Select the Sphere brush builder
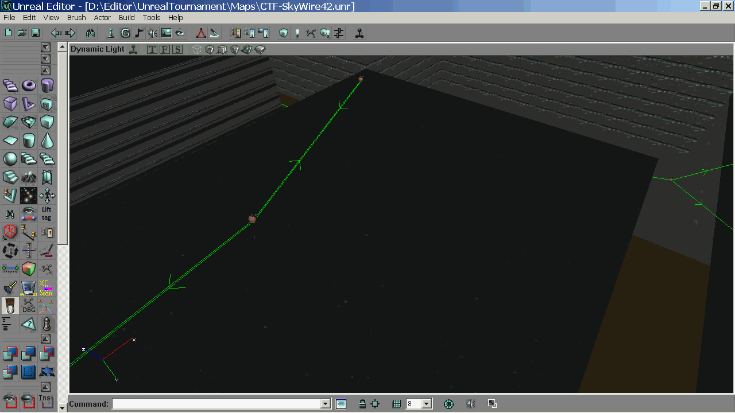This screenshot has width=735, height=413. [10, 158]
